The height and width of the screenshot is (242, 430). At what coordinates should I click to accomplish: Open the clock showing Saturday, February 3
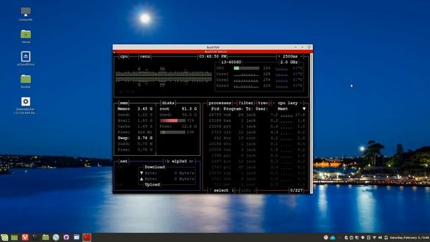pyautogui.click(x=409, y=237)
